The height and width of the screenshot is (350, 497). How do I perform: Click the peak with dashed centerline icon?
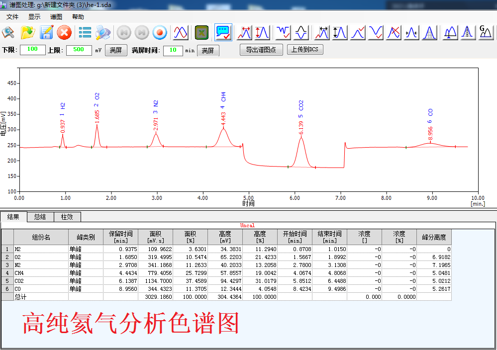tap(468, 32)
